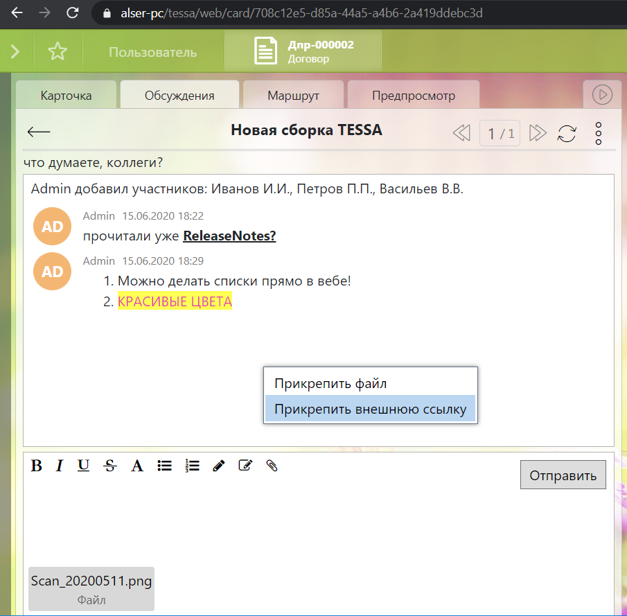Click the circled play icon beside tabs
The image size is (627, 616).
point(602,95)
